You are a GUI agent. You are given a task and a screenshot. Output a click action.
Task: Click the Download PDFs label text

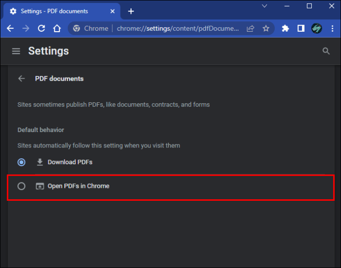click(x=70, y=162)
